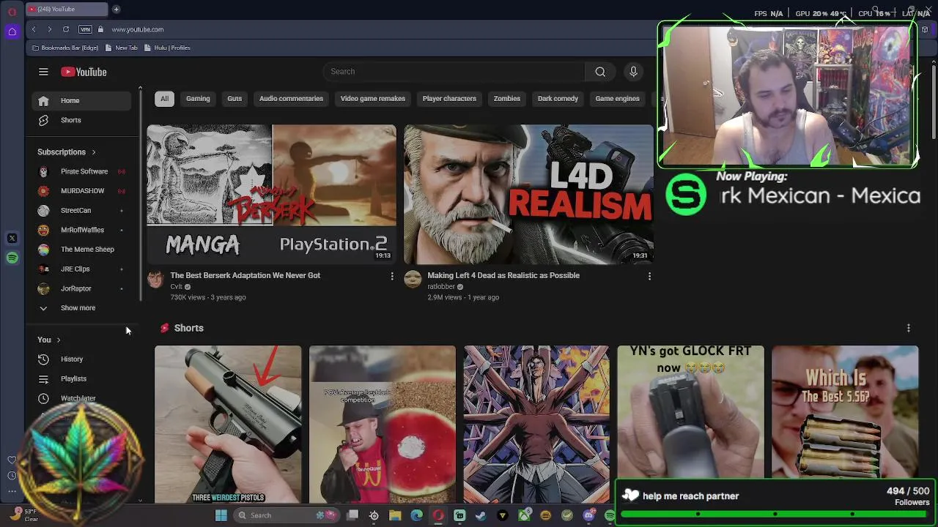Go forward with the browser forward arrow

[49, 29]
